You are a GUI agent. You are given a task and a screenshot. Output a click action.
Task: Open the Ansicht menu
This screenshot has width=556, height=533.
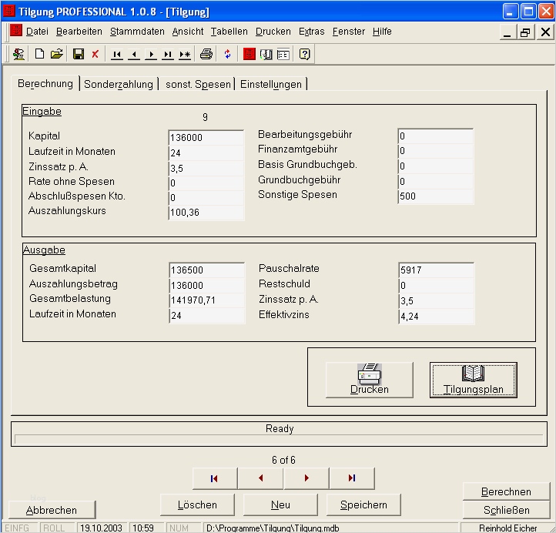[x=188, y=32]
